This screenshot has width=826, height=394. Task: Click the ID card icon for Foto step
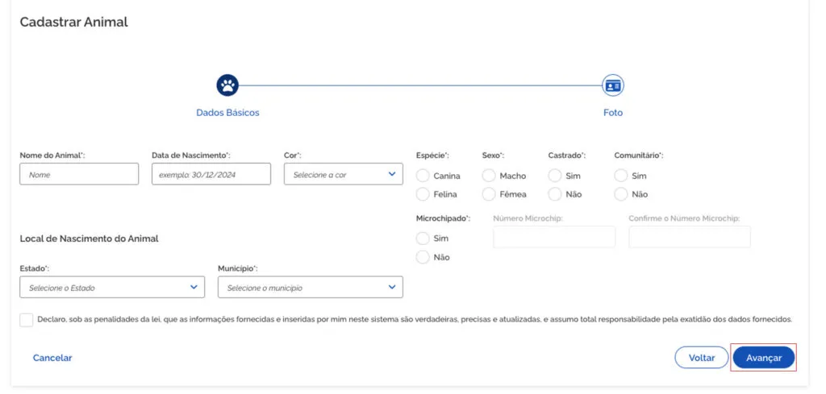click(613, 85)
